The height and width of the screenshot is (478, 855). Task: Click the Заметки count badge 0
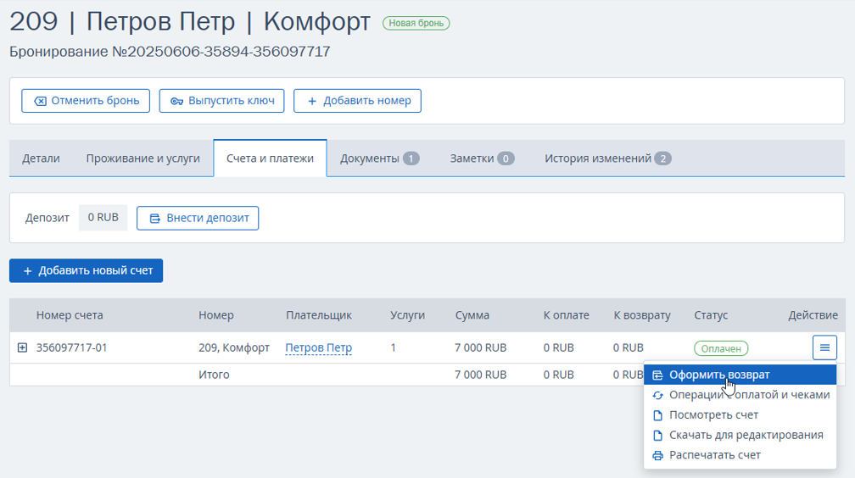point(506,158)
